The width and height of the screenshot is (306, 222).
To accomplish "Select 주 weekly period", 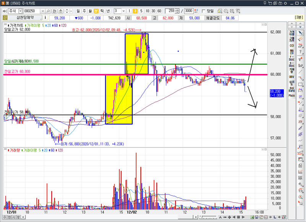I will pos(84,11).
